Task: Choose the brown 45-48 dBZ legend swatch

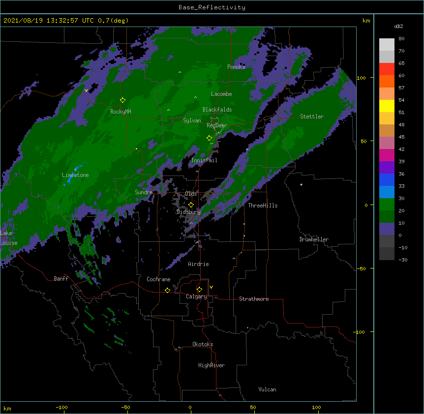Action: point(387,130)
